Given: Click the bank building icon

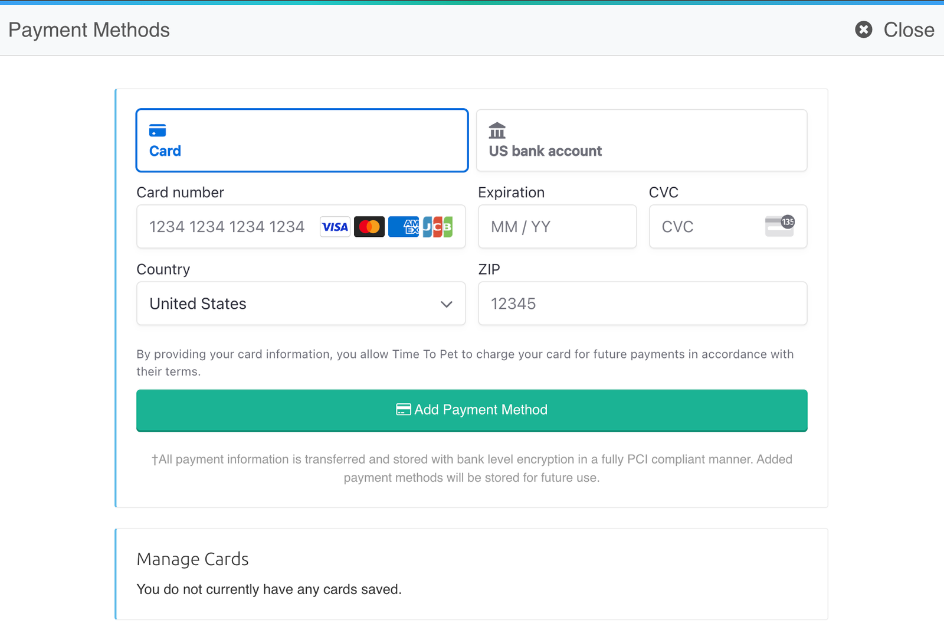Looking at the screenshot, I should (497, 131).
